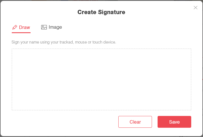Save the signature
The width and height of the screenshot is (203, 137).
174,122
